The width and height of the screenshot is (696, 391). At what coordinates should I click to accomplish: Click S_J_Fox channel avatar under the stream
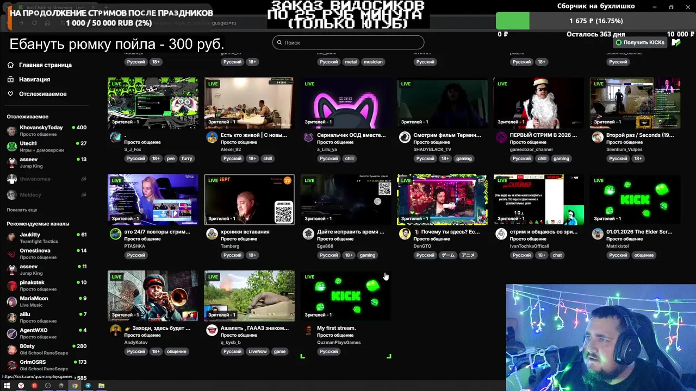coord(115,137)
